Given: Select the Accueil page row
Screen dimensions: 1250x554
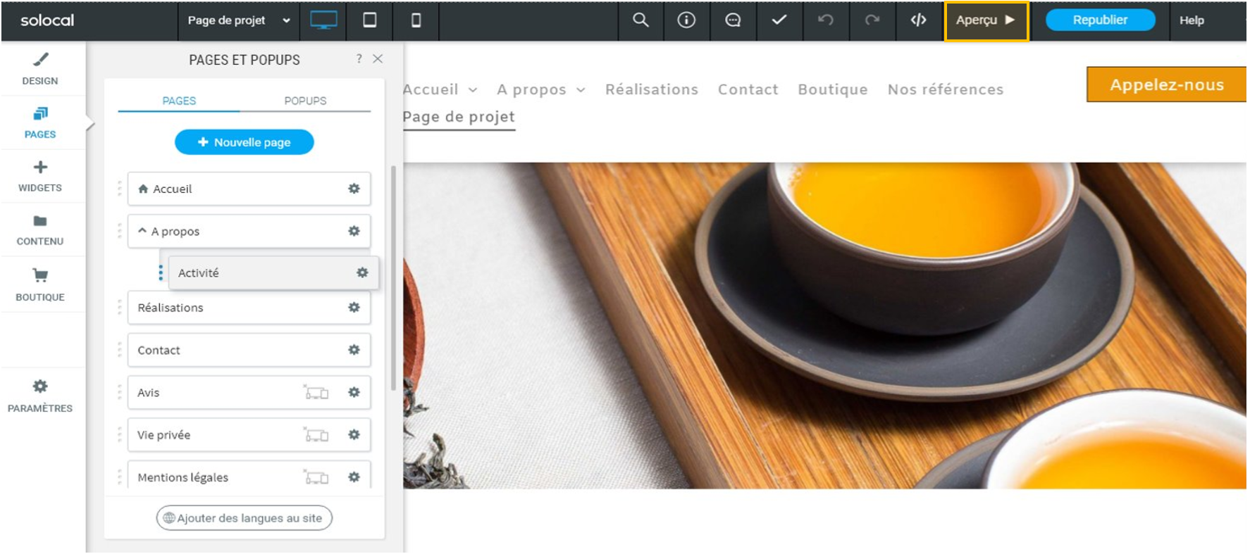Looking at the screenshot, I should tap(249, 189).
